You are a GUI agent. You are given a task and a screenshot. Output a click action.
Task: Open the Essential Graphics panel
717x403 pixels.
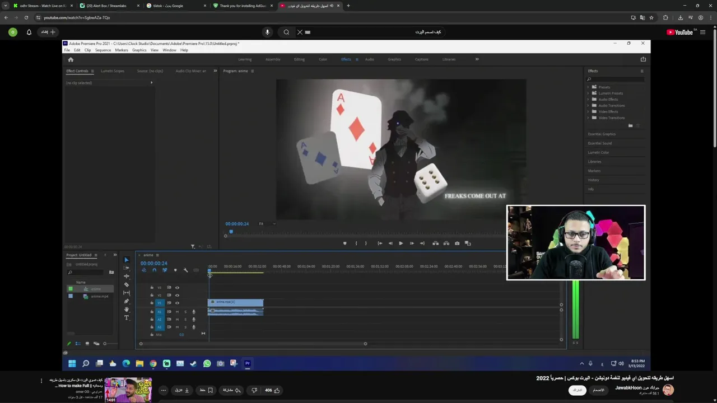602,134
